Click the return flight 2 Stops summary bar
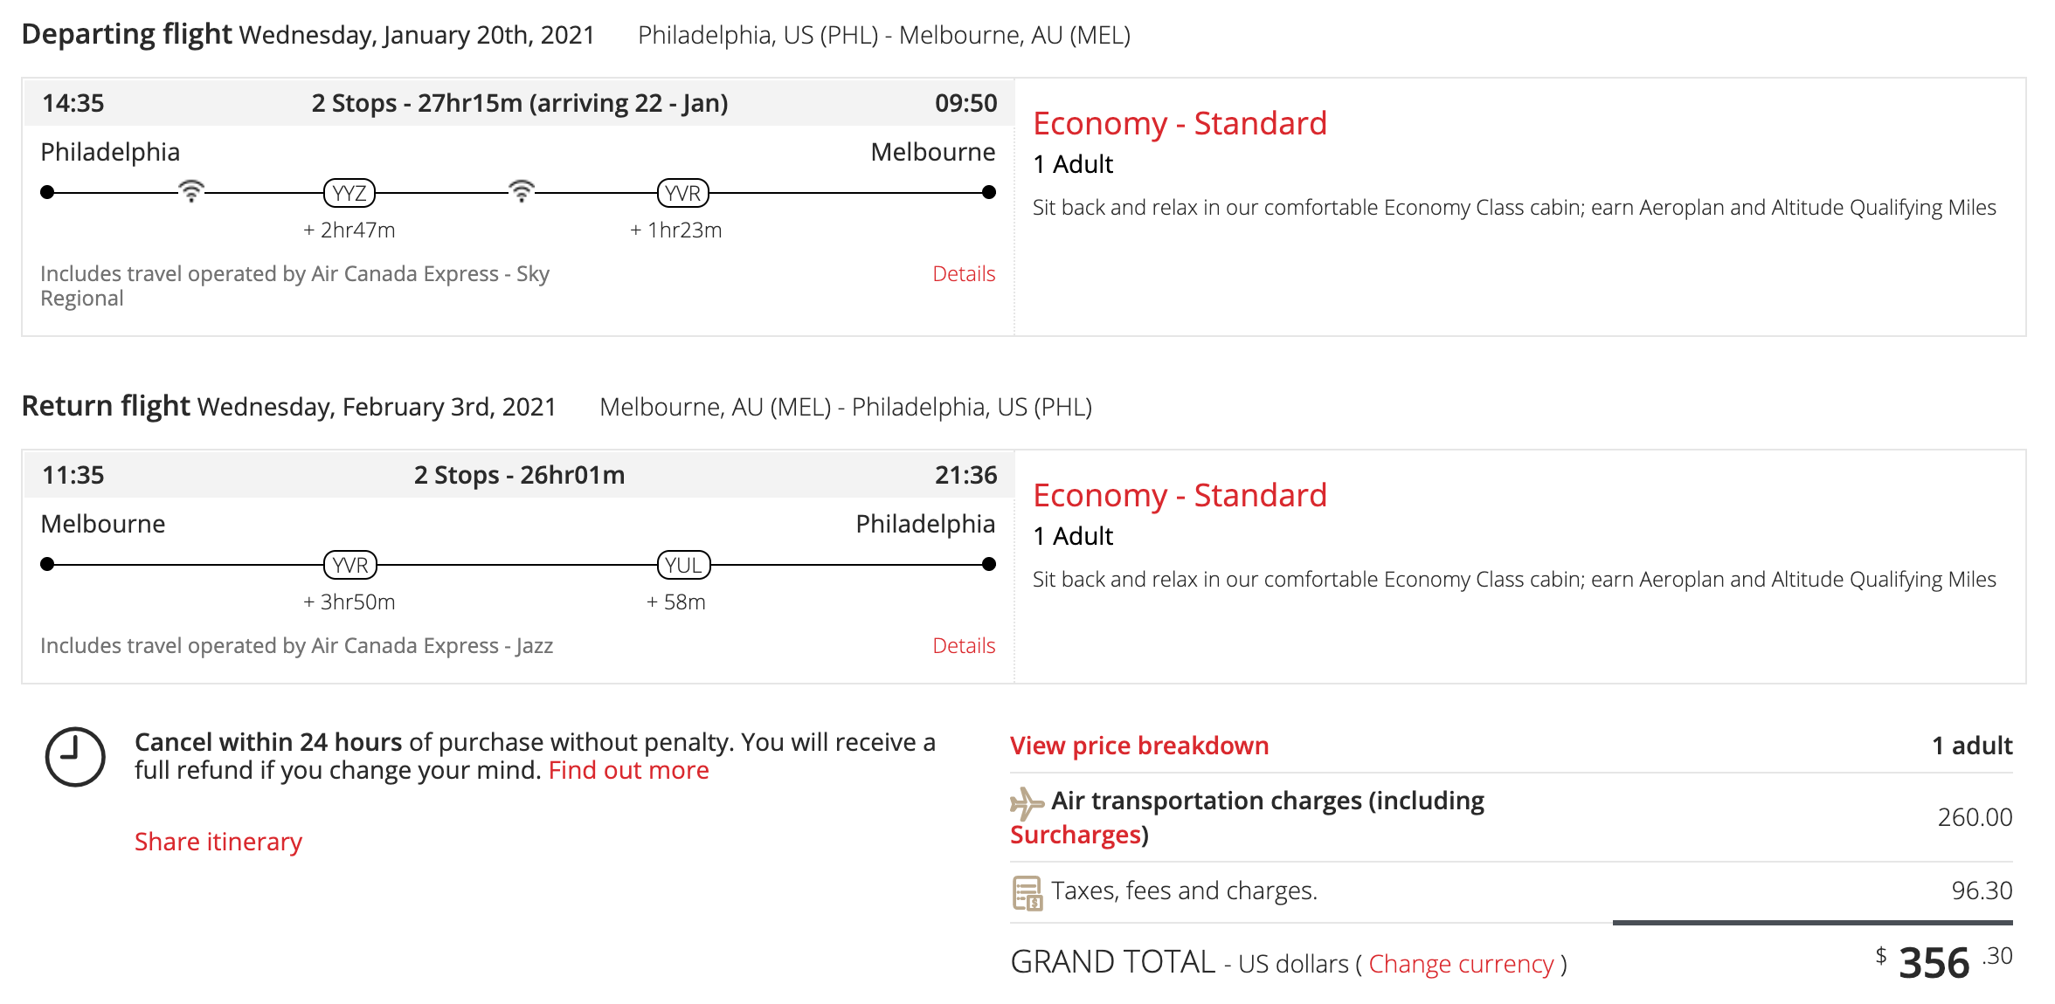2055x1004 pixels. (519, 475)
